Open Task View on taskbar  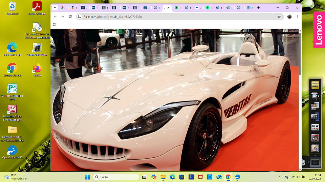144,177
